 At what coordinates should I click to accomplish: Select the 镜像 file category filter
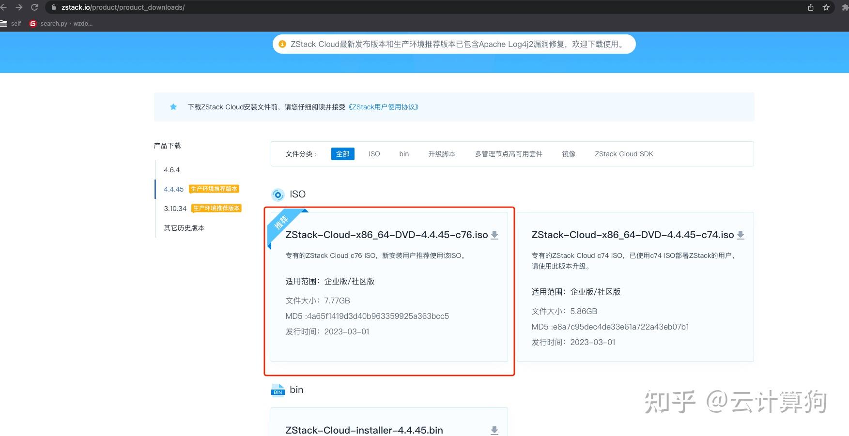569,154
